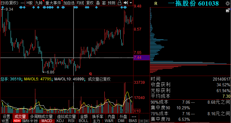Click the X10 volume scale label

(x=137, y=111)
